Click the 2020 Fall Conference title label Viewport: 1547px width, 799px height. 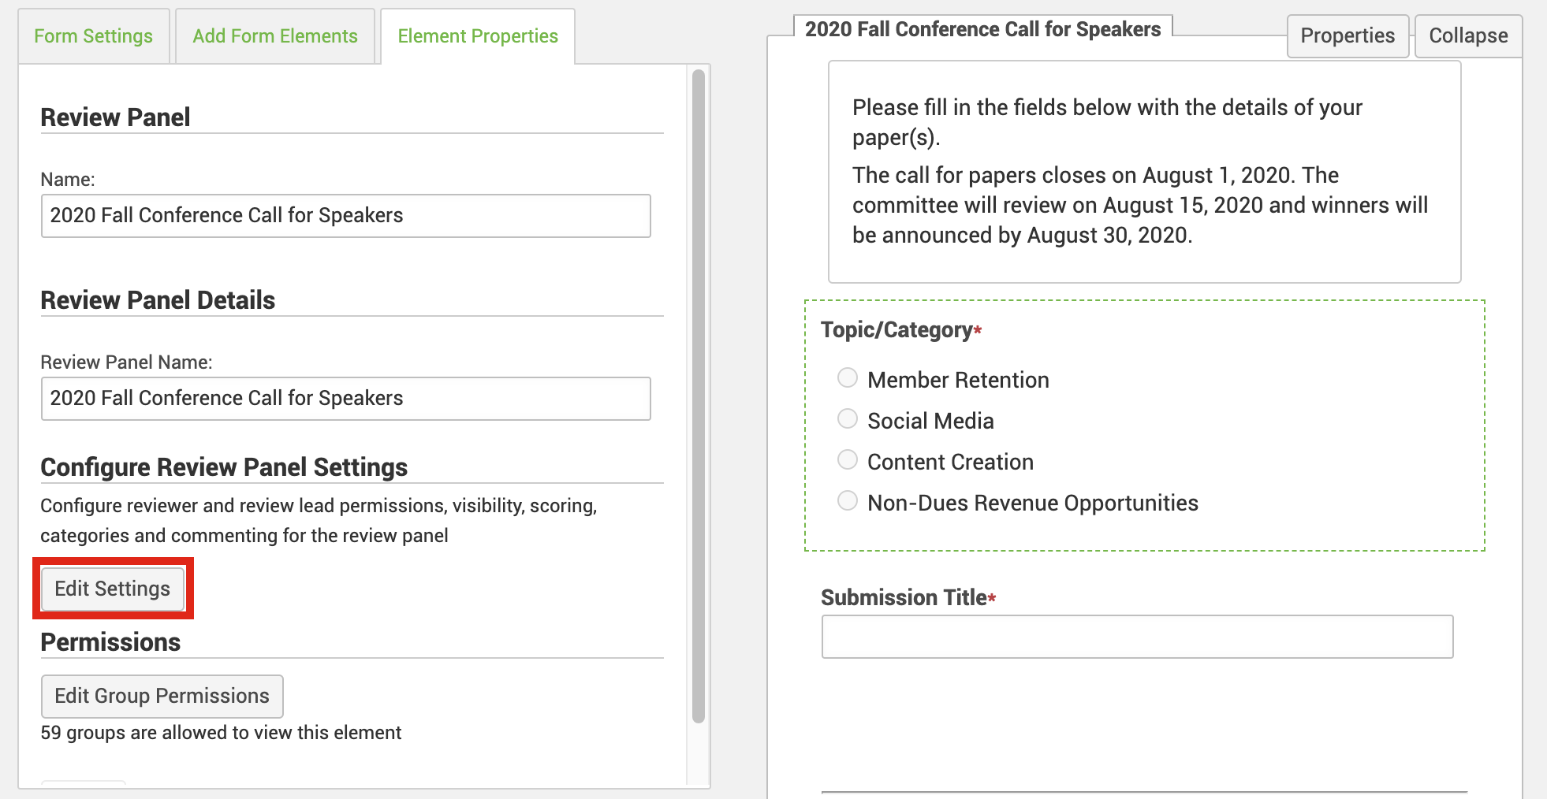click(x=982, y=29)
